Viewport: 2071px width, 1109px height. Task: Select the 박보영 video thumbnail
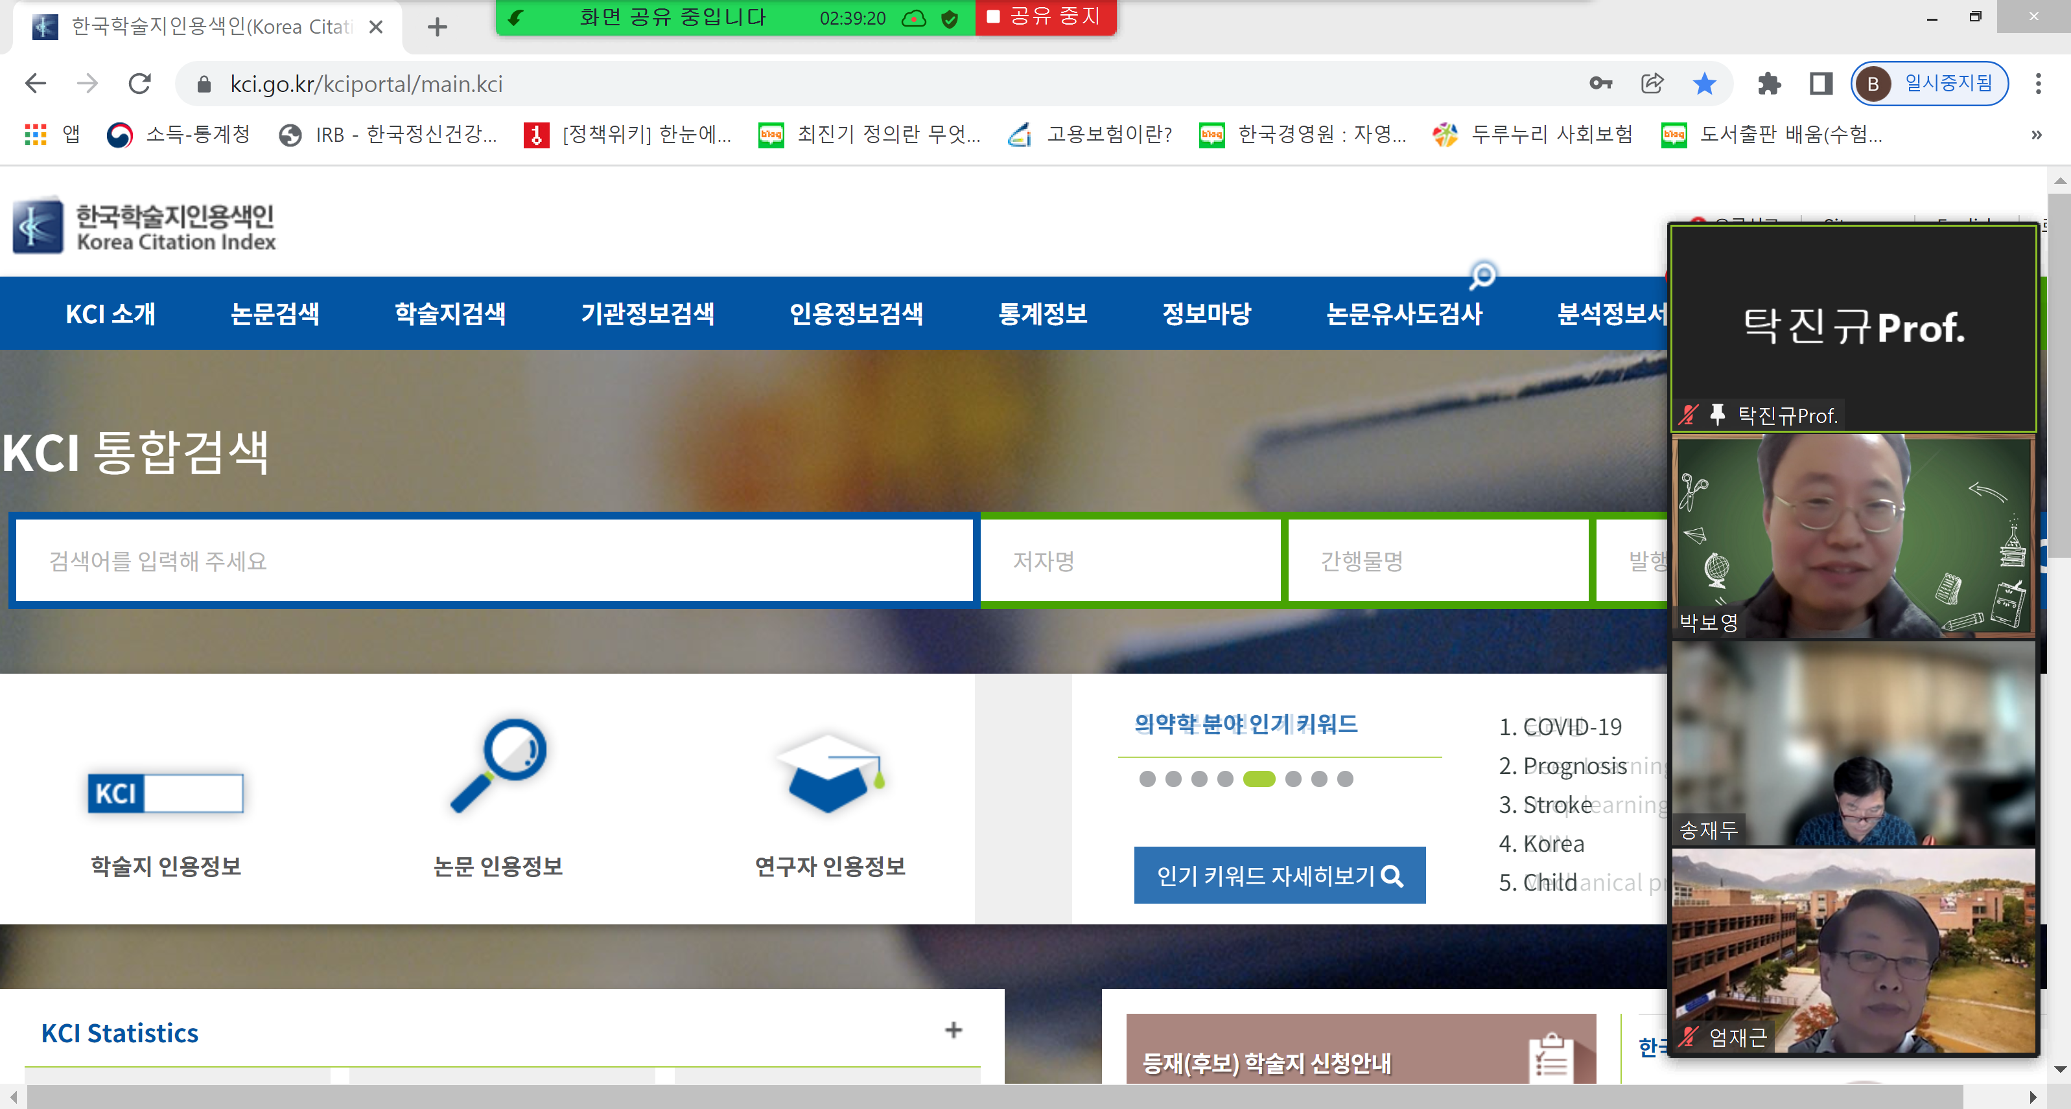coord(1853,536)
